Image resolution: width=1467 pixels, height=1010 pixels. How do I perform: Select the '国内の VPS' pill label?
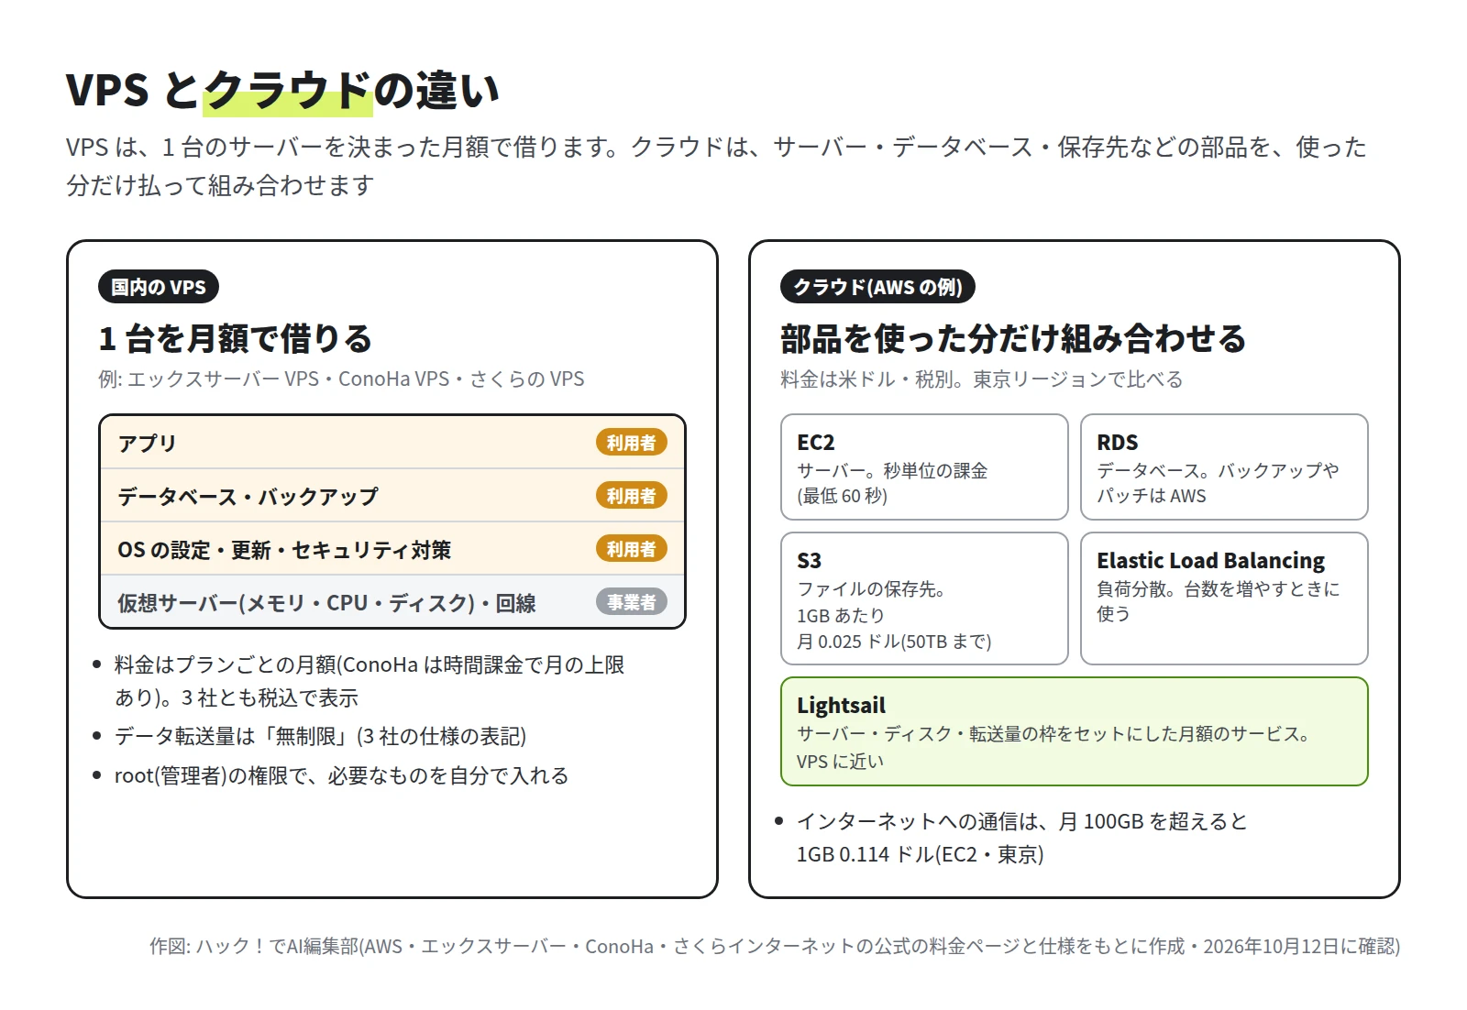point(159,287)
